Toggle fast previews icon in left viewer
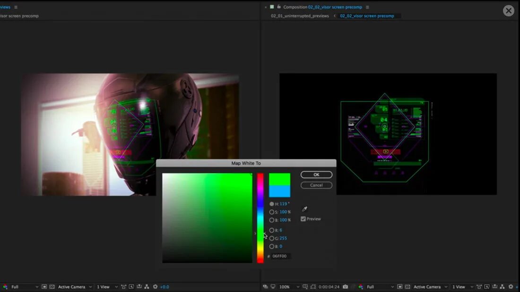 click(x=131, y=287)
